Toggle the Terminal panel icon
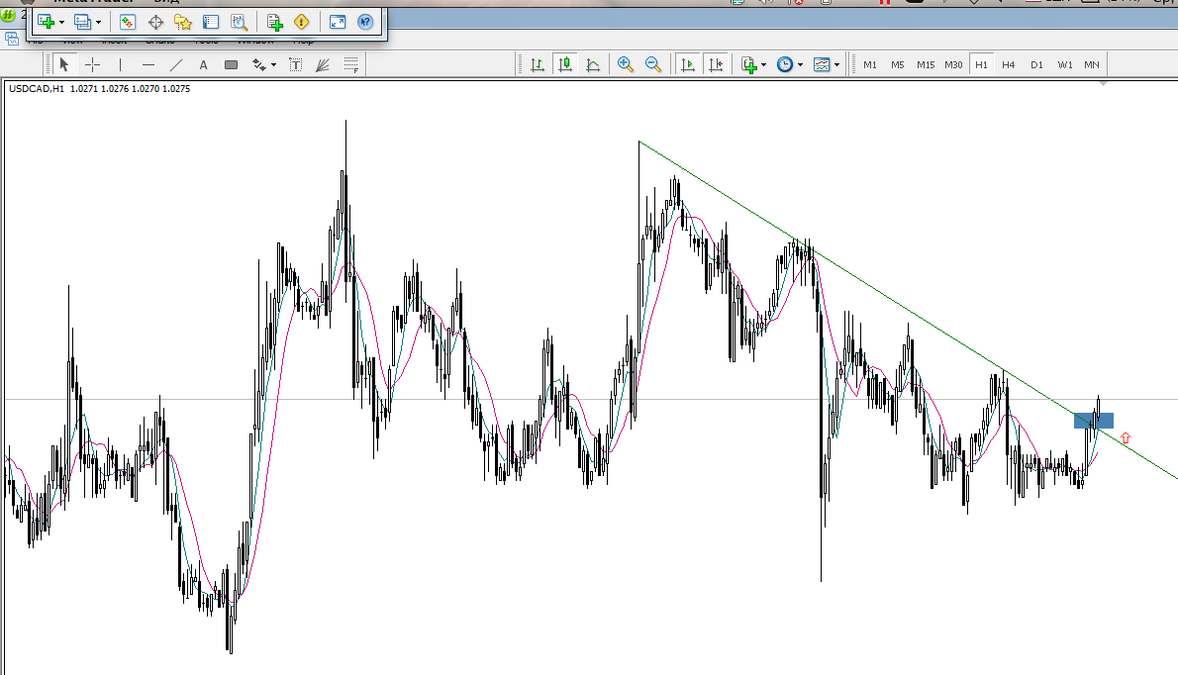The width and height of the screenshot is (1178, 675). [x=211, y=22]
